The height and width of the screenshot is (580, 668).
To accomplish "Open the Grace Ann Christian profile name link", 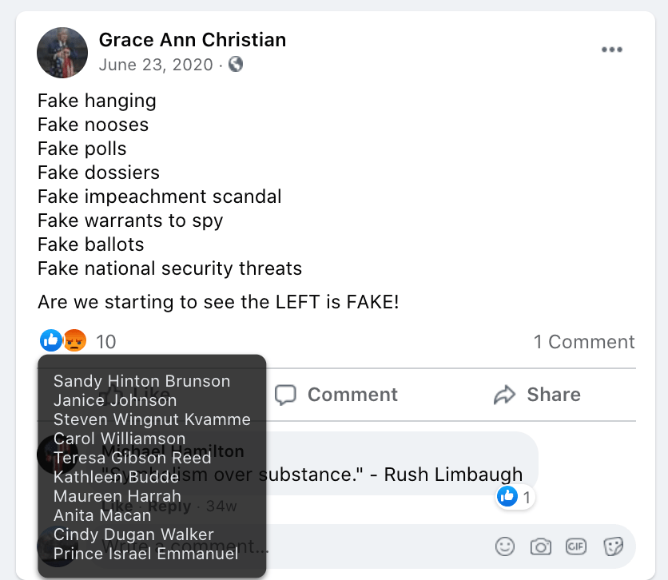I will tap(193, 40).
